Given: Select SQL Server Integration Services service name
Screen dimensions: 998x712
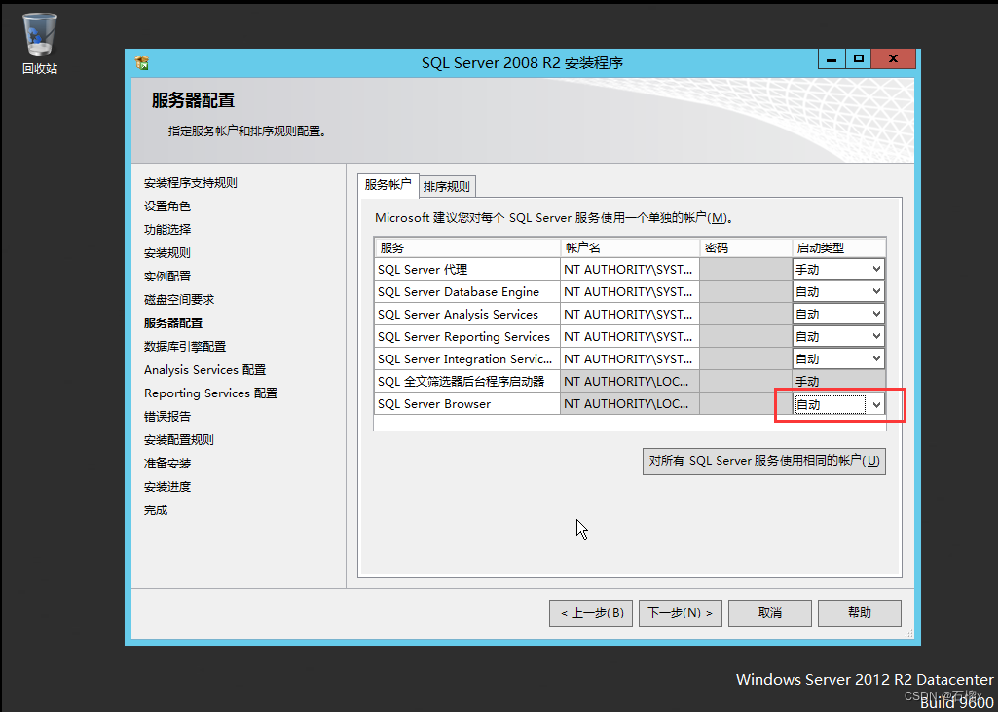Looking at the screenshot, I should point(467,358).
